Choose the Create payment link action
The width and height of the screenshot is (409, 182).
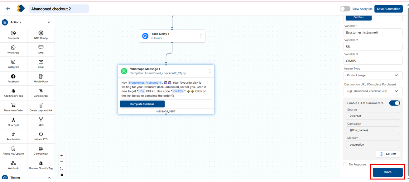tap(41, 107)
